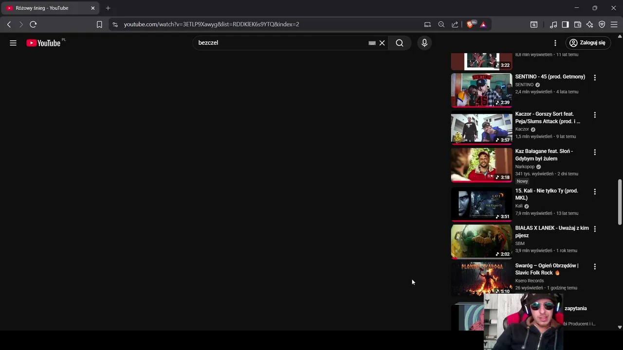Play BIAŁAS X LANEK thumbnail
Image resolution: width=623 pixels, height=350 pixels.
tap(481, 242)
